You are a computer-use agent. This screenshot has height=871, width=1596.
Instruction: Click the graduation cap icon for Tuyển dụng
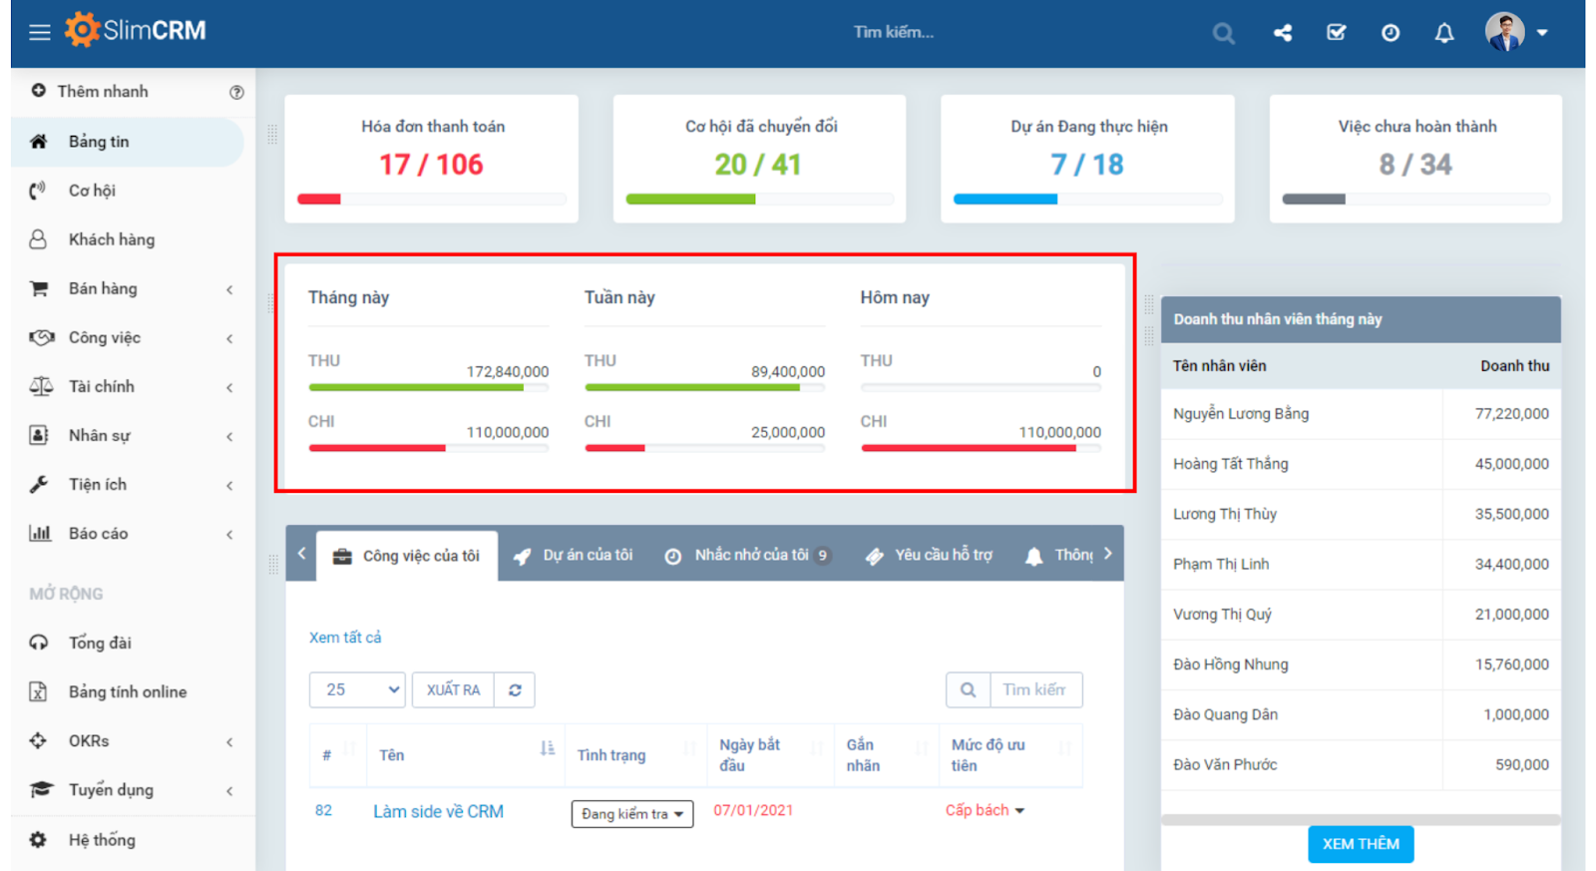click(41, 789)
